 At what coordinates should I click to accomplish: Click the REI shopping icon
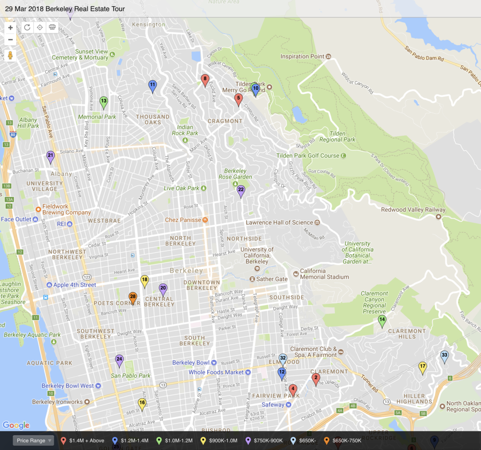pyautogui.click(x=70, y=224)
